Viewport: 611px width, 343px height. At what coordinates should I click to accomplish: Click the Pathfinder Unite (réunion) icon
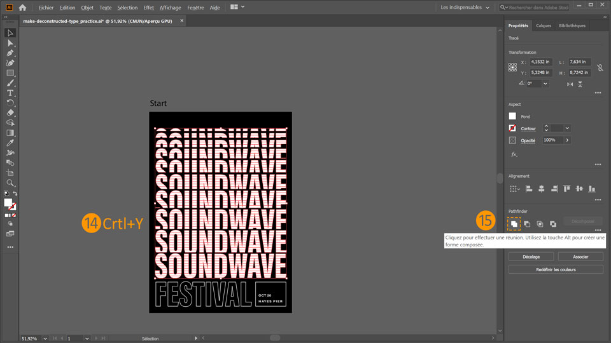pyautogui.click(x=514, y=224)
